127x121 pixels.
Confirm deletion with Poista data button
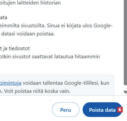102,110
